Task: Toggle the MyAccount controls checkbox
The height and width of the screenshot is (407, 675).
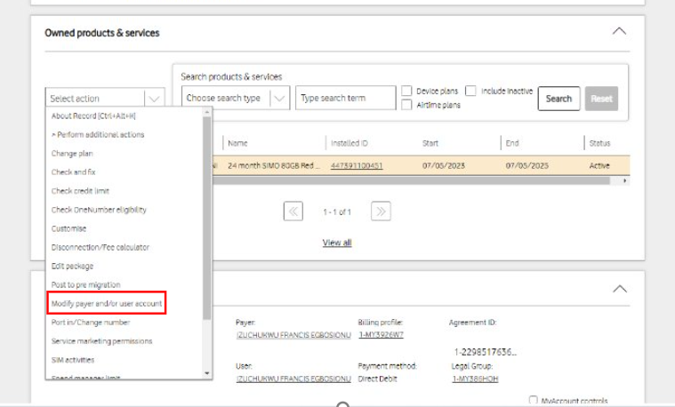Action: tap(533, 401)
